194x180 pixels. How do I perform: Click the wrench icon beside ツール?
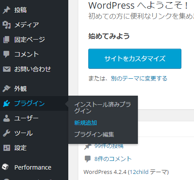7,133
